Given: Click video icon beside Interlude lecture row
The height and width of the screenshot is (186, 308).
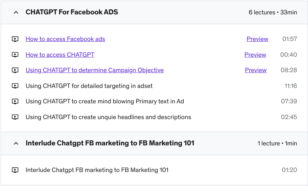Looking at the screenshot, I should point(15,170).
